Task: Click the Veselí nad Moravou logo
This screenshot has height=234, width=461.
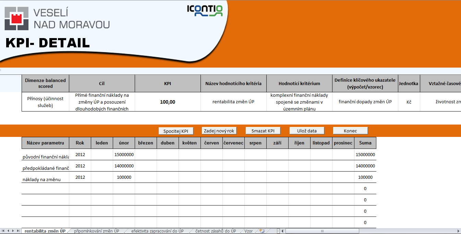Action: coord(57,19)
